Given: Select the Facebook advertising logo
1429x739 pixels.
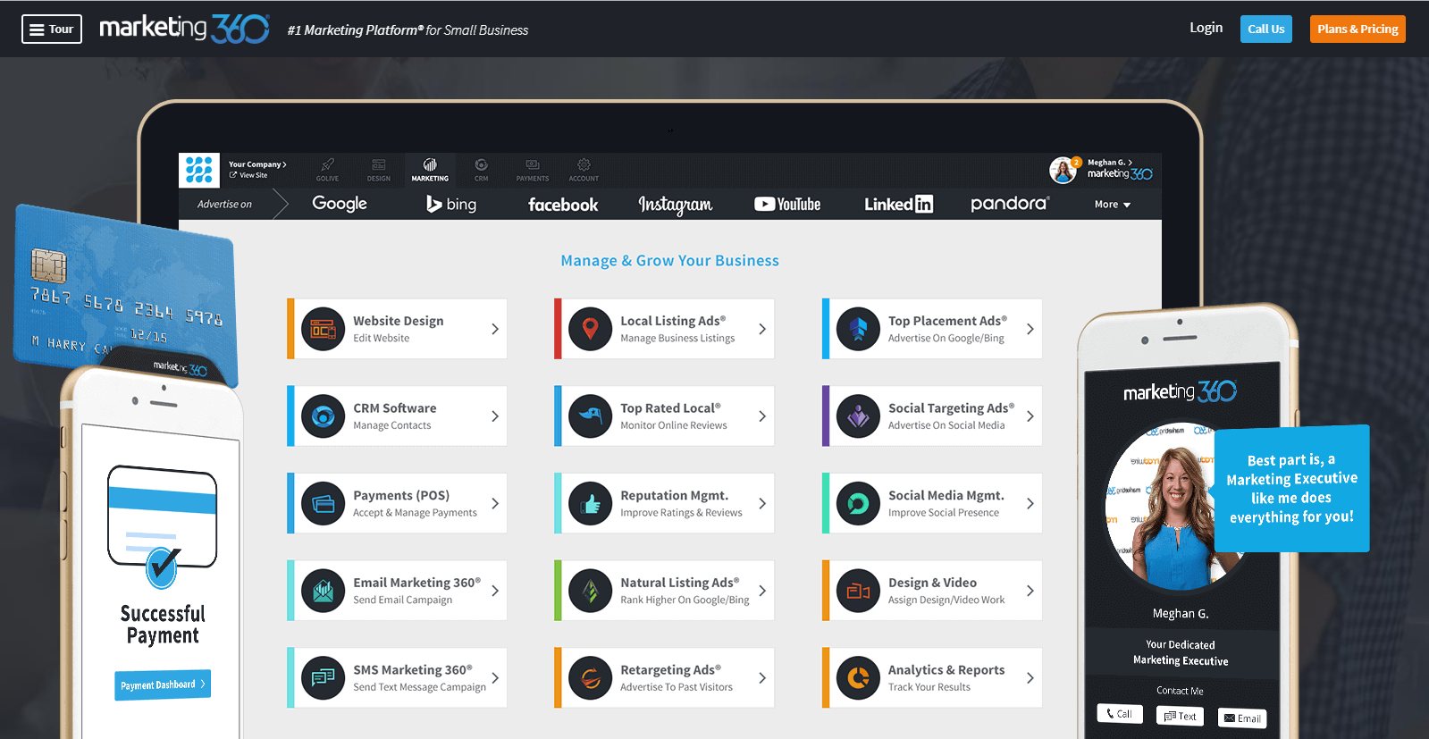Looking at the screenshot, I should [x=563, y=205].
